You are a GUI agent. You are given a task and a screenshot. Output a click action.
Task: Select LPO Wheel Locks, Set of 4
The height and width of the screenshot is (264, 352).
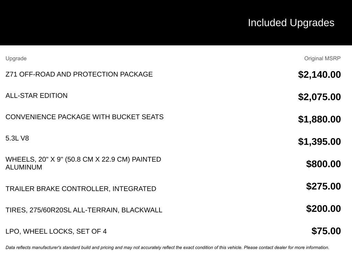coord(56,231)
